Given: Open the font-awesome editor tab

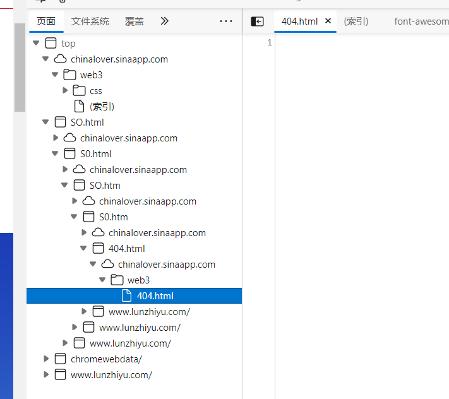Looking at the screenshot, I should [x=421, y=21].
